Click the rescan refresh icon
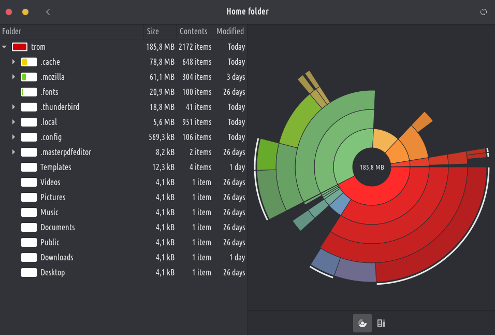495x335 pixels. pyautogui.click(x=484, y=12)
